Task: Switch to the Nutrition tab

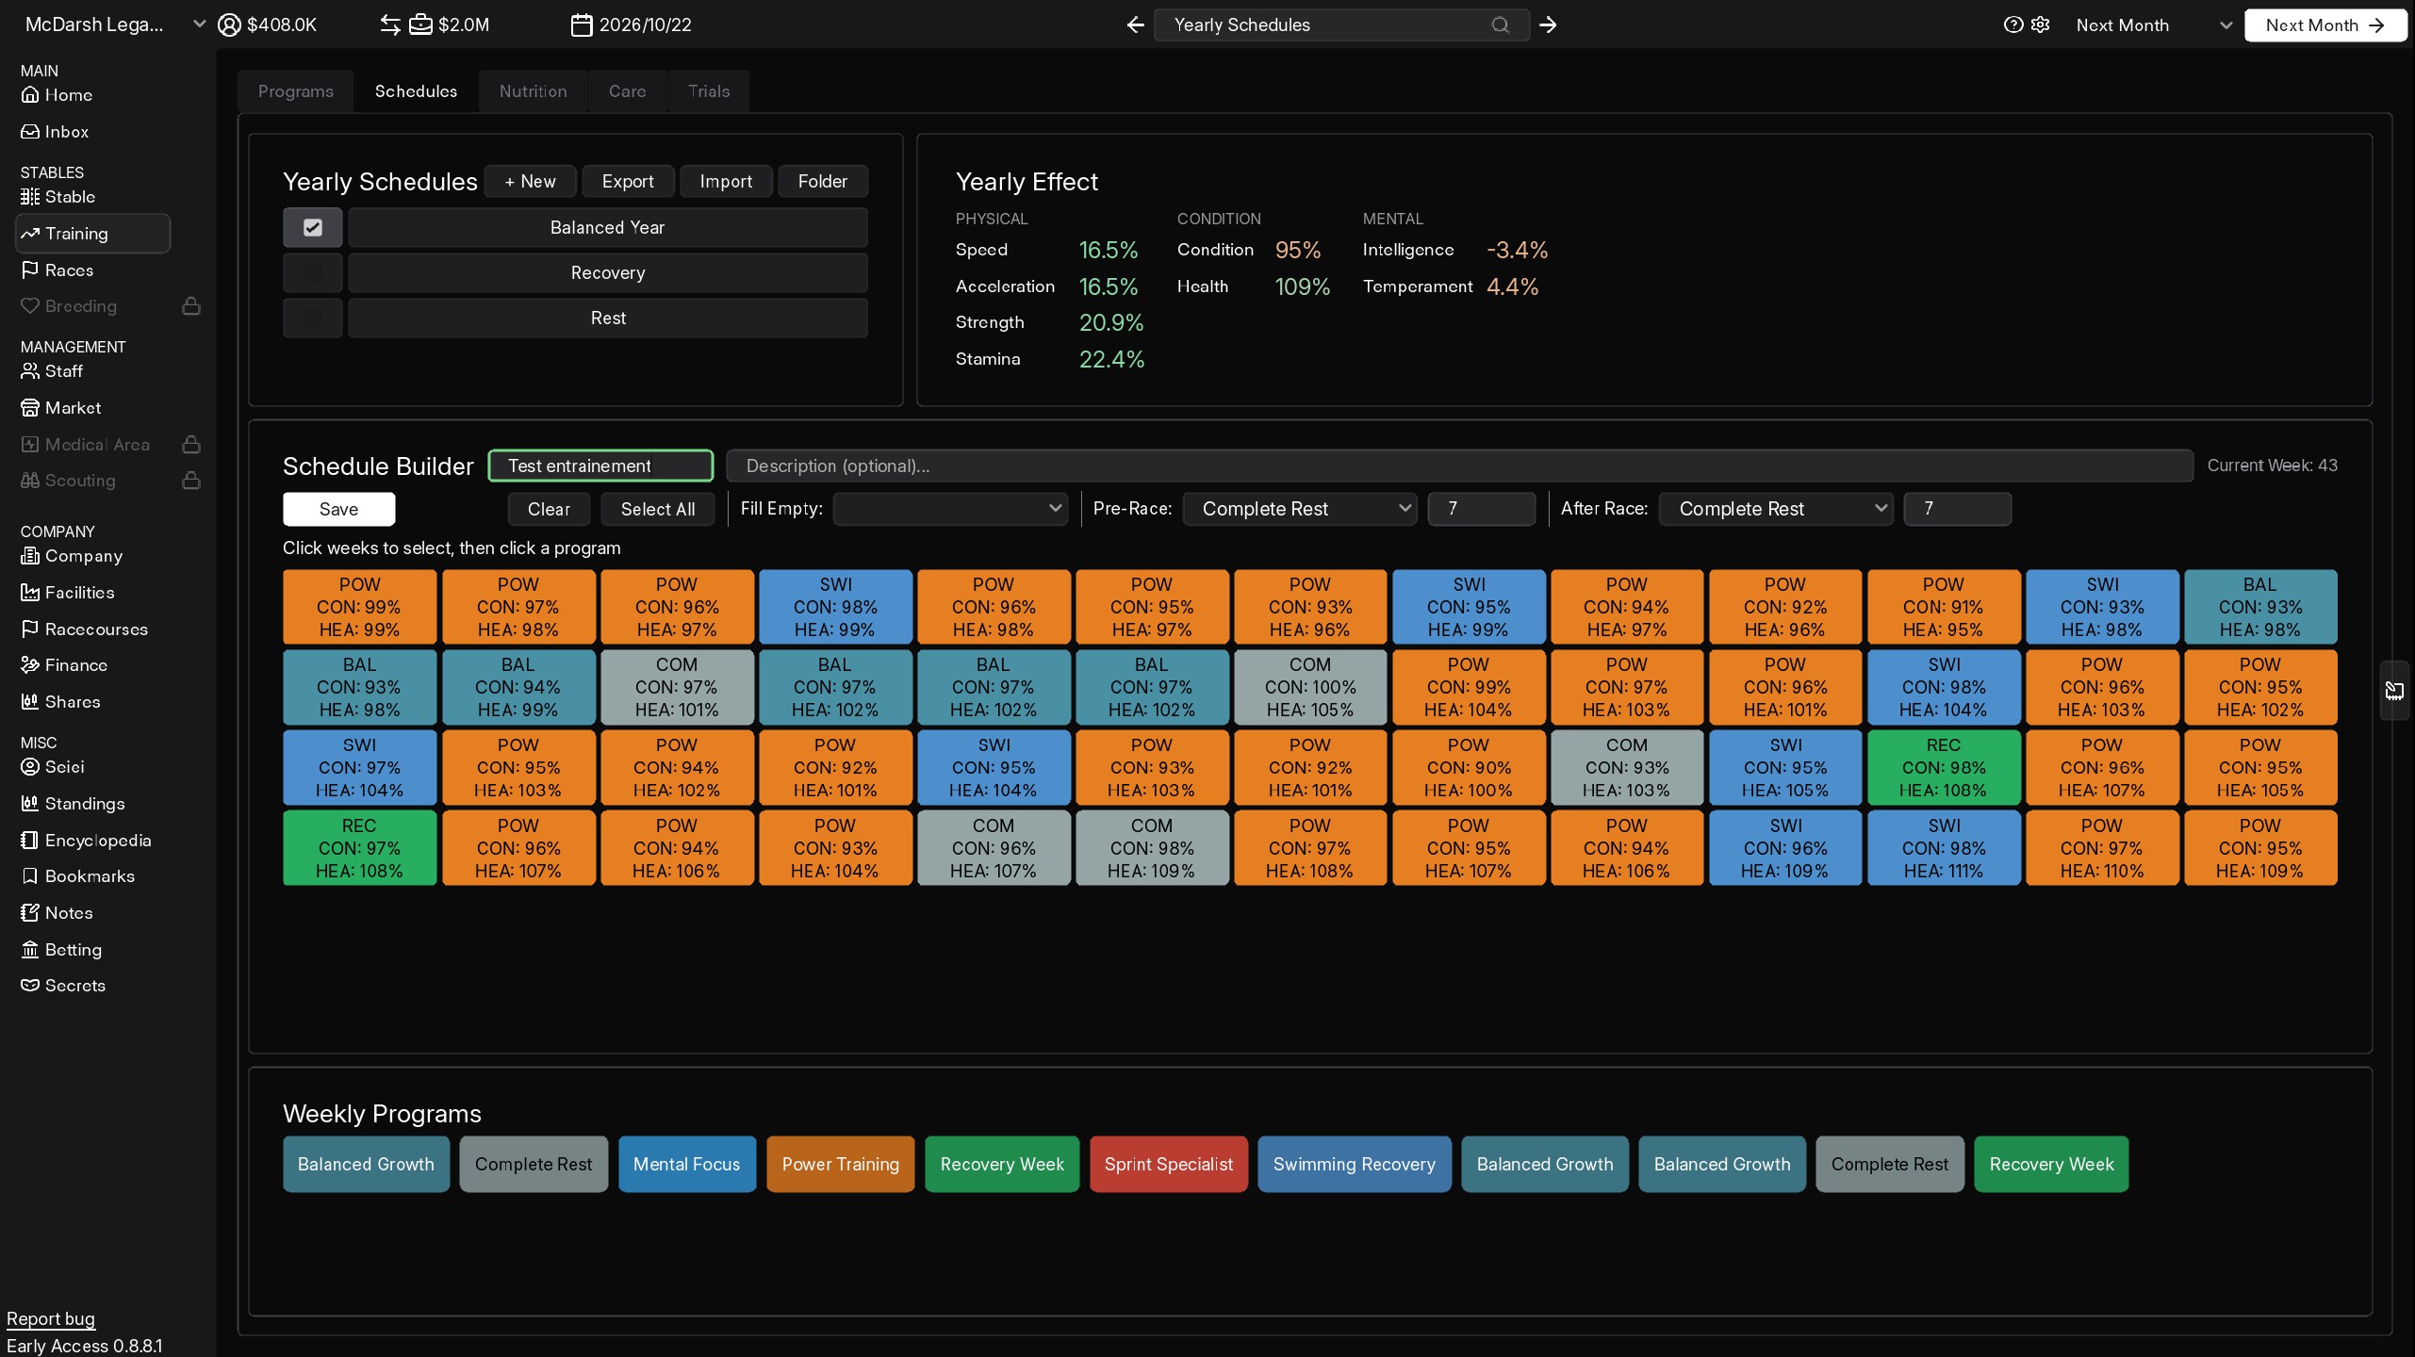Action: [533, 91]
